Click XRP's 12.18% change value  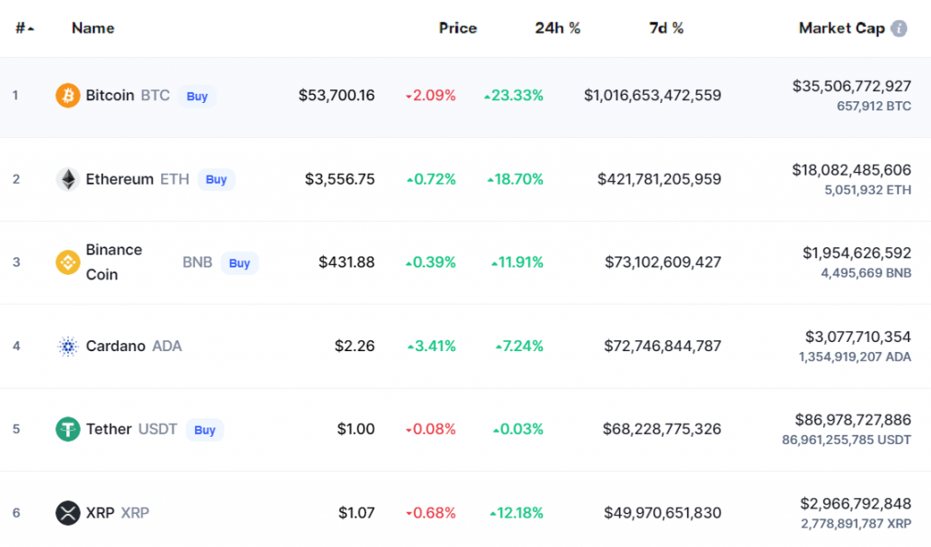pyautogui.click(x=517, y=513)
